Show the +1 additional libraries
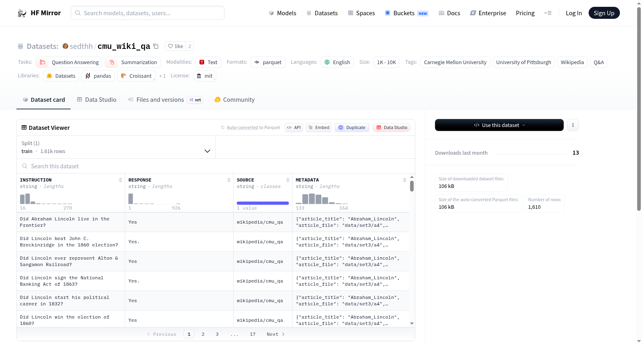Screen dimensions: 642x345 tap(163, 76)
